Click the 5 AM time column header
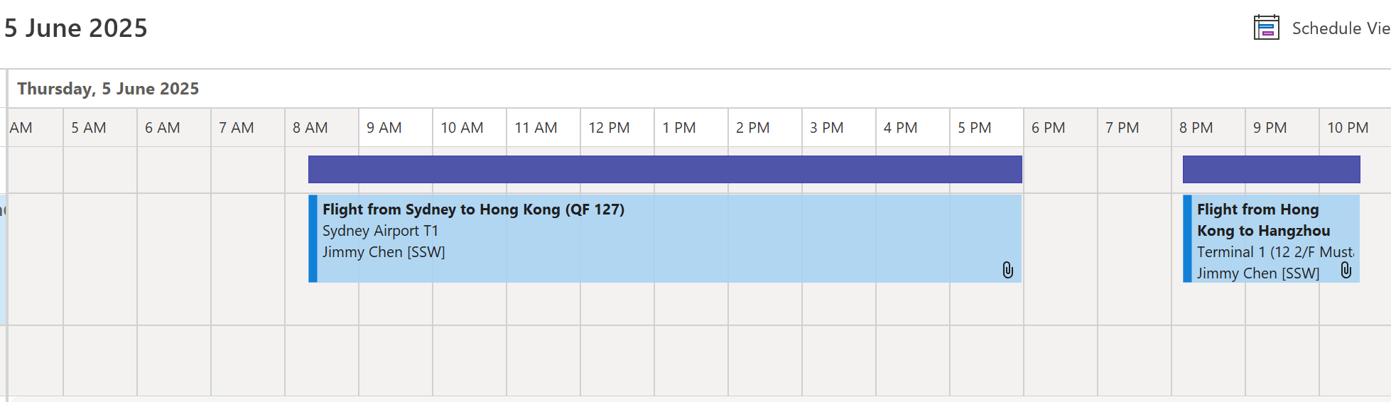This screenshot has width=1391, height=402. pyautogui.click(x=88, y=128)
